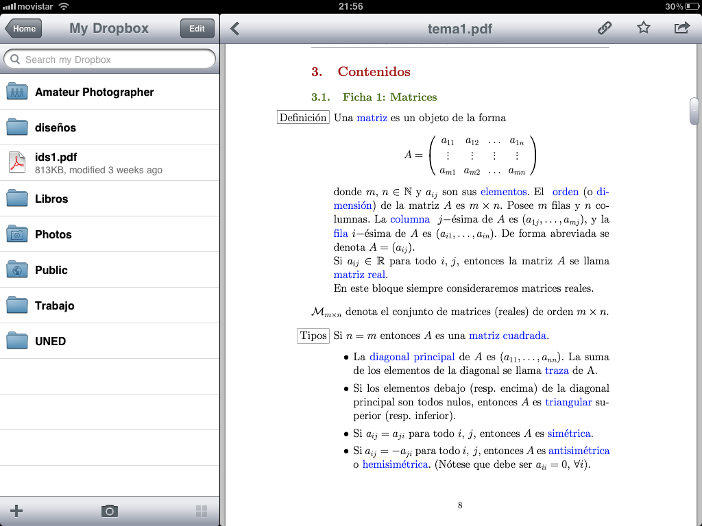Open the Libros folder
The image size is (702, 526).
pos(110,199)
